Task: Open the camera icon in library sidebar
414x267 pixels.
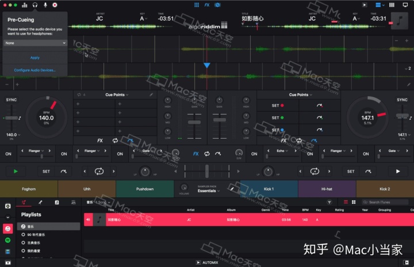Action: click(7, 206)
